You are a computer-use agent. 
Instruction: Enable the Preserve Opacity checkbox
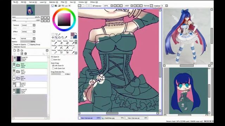[x=13, y=44]
